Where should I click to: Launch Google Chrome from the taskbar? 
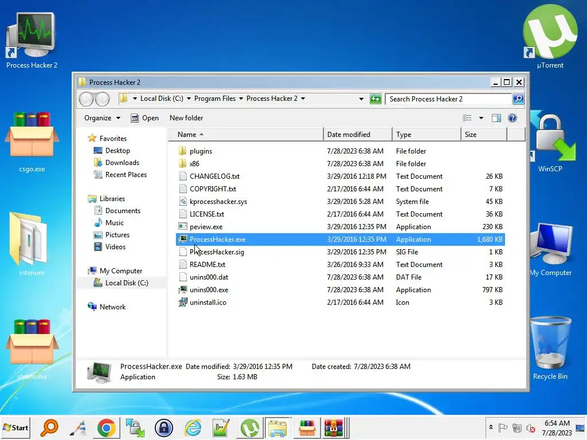106,427
